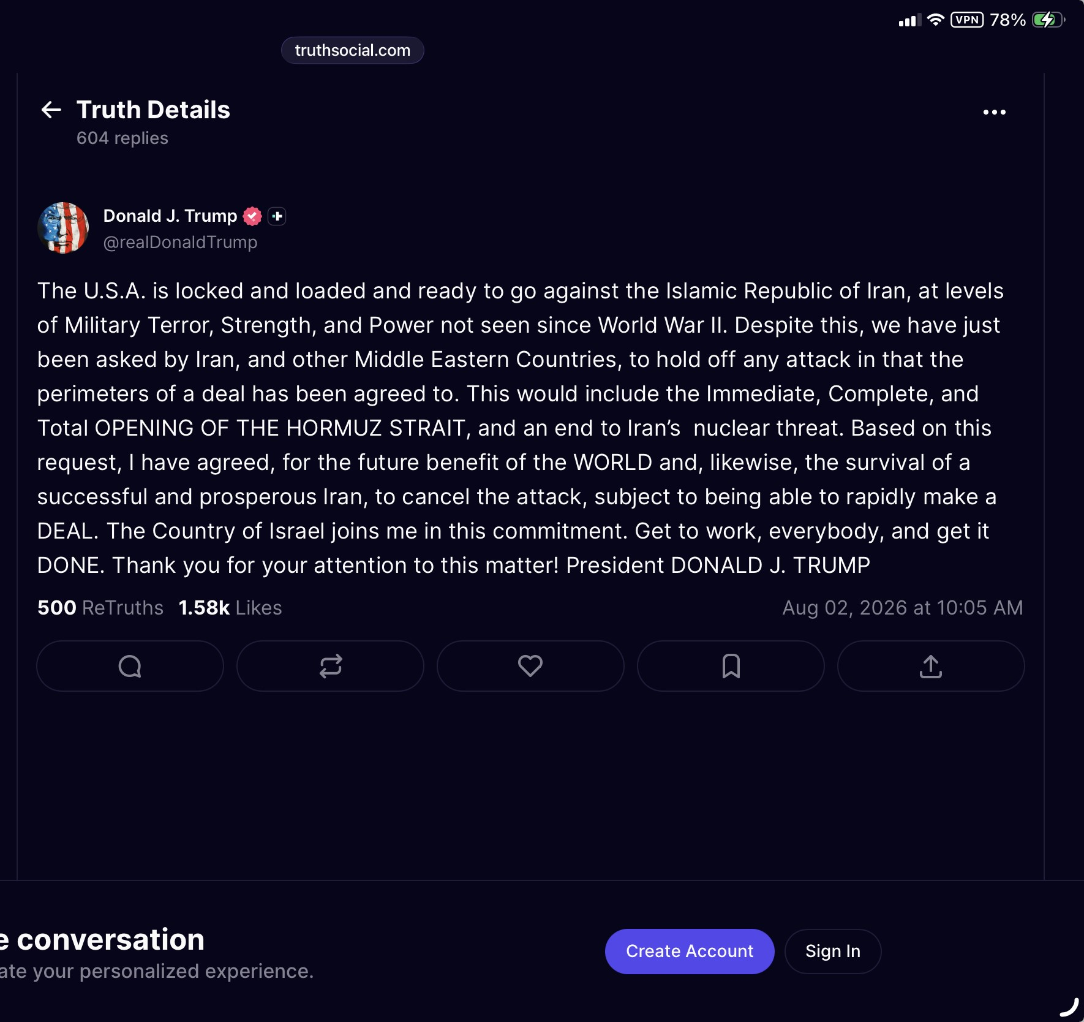Tap the truthsocial.com address bar
Image resolution: width=1084 pixels, height=1022 pixels.
click(x=353, y=50)
